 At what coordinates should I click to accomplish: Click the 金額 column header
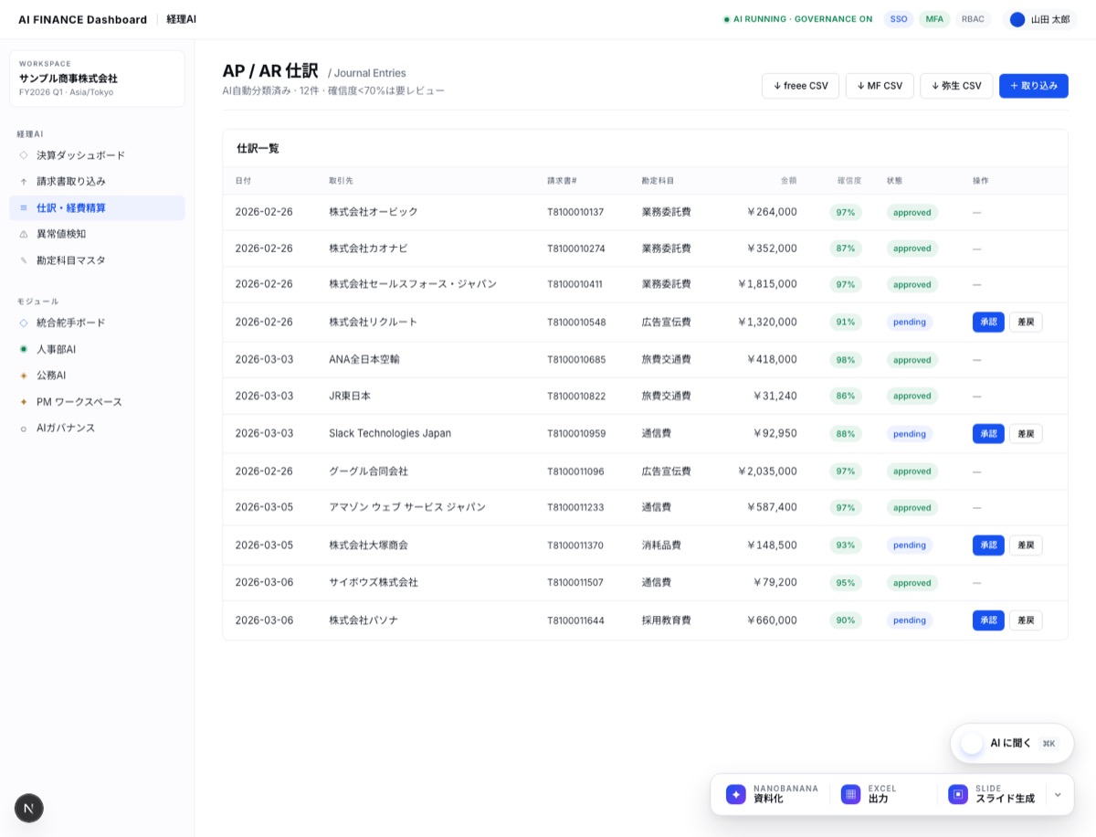coord(788,181)
